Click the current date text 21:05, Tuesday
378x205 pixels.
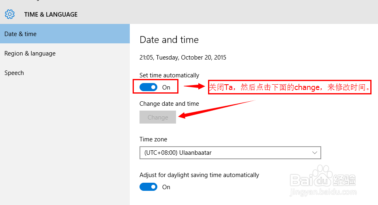183,58
